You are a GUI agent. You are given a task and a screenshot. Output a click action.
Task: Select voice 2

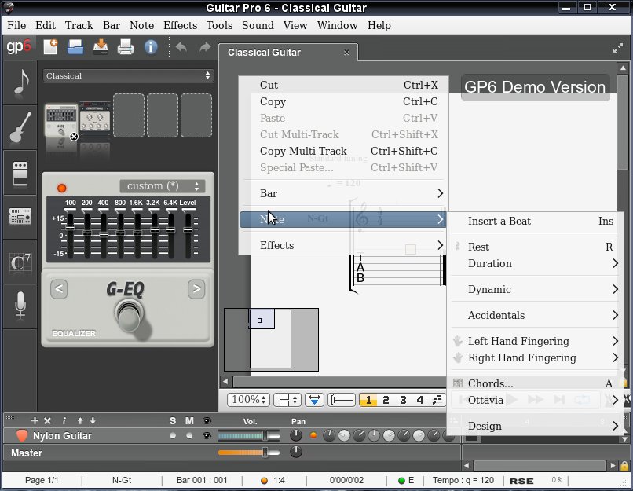click(x=386, y=400)
